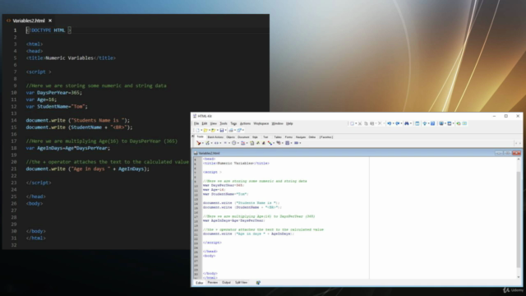The width and height of the screenshot is (526, 296).
Task: Open dropdown arrow next to clock icon
Action: [238, 143]
